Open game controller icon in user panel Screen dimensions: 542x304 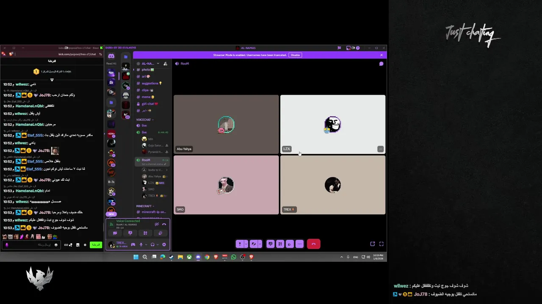(x=133, y=244)
